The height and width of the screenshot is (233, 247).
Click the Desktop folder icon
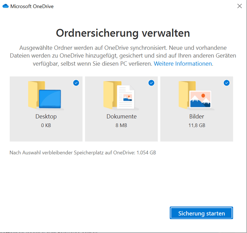pyautogui.click(x=46, y=95)
